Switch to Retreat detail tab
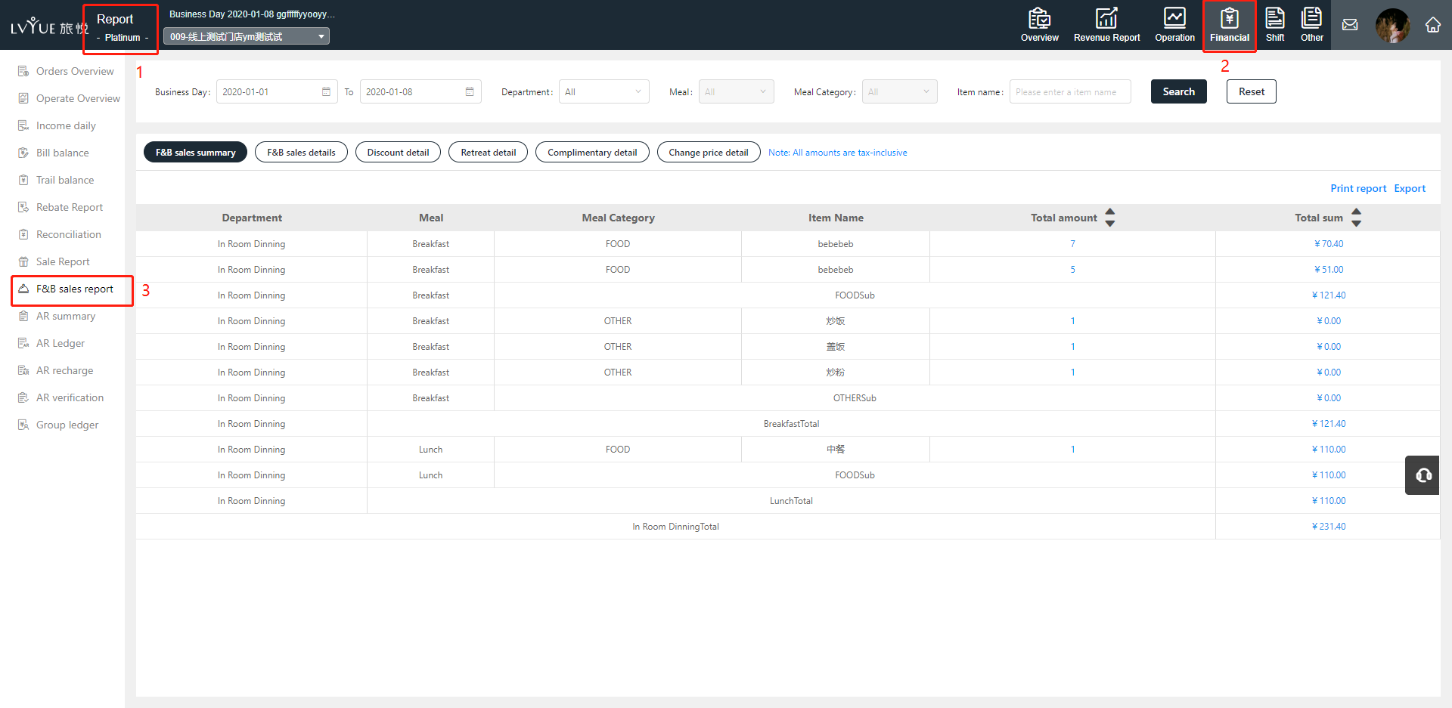The height and width of the screenshot is (708, 1452). (488, 152)
